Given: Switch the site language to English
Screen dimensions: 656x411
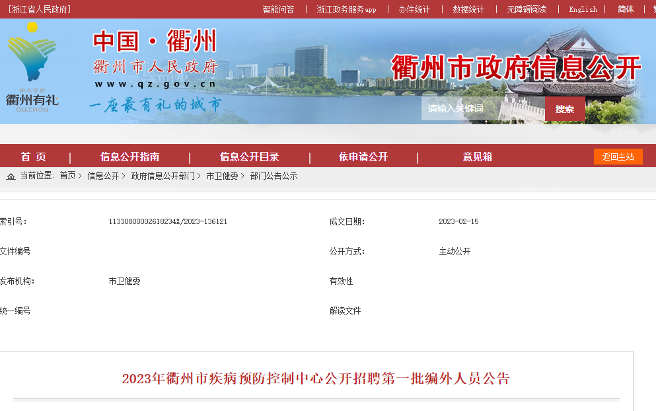Looking at the screenshot, I should point(583,9).
